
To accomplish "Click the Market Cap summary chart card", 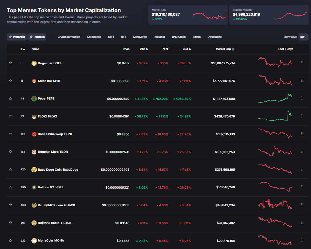I will 188,15.
